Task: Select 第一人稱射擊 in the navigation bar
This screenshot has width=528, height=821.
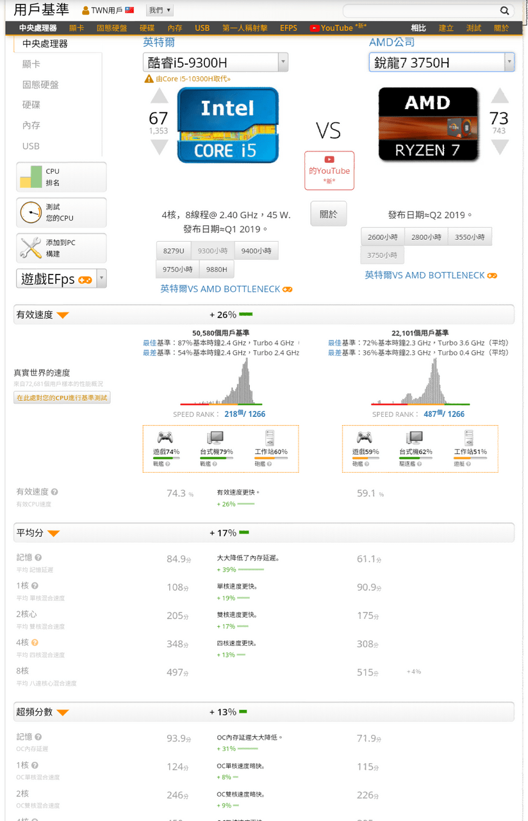Action: coord(245,28)
